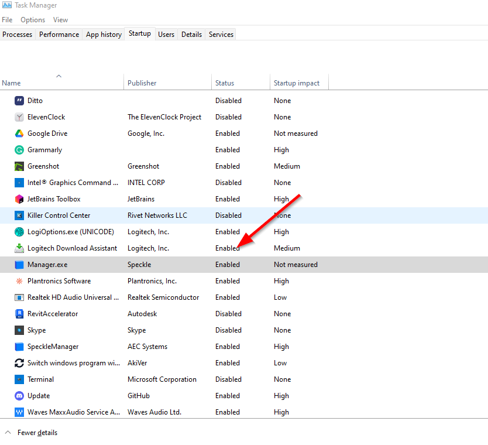Select the Ditto row name
This screenshot has width=488, height=445.
click(x=35, y=101)
